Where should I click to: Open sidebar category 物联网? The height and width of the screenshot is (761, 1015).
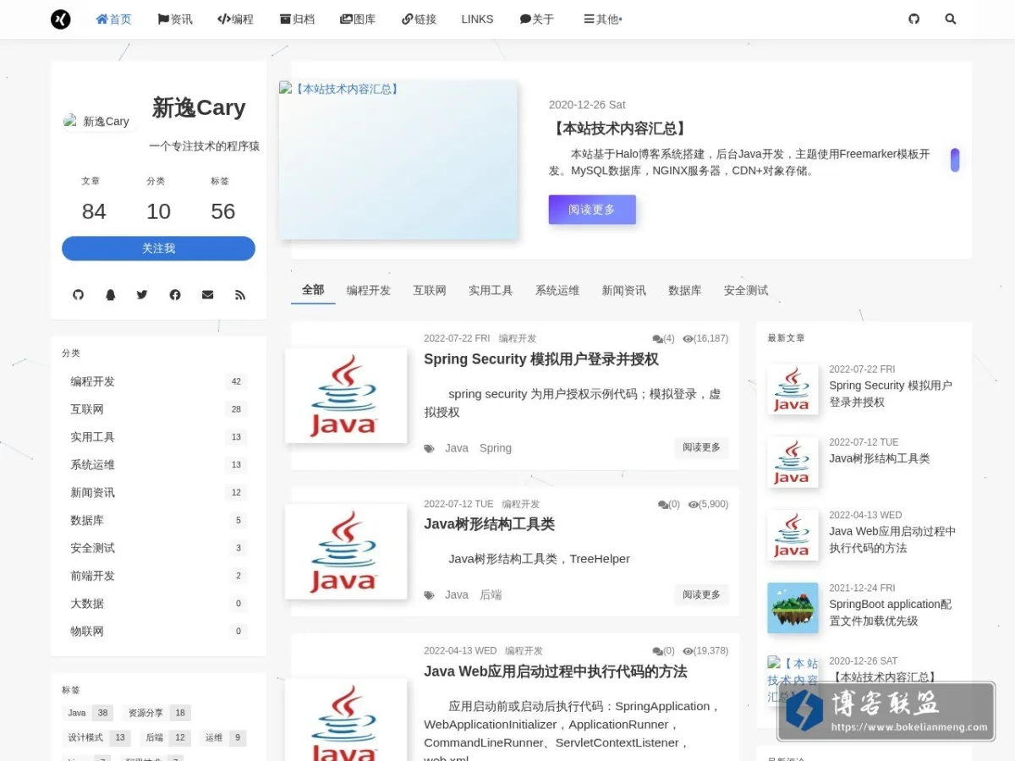(158, 632)
